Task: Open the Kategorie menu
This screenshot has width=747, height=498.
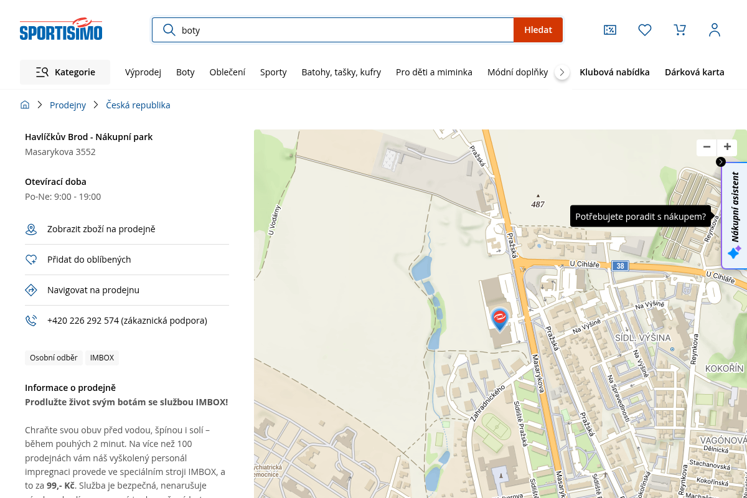Action: [65, 72]
